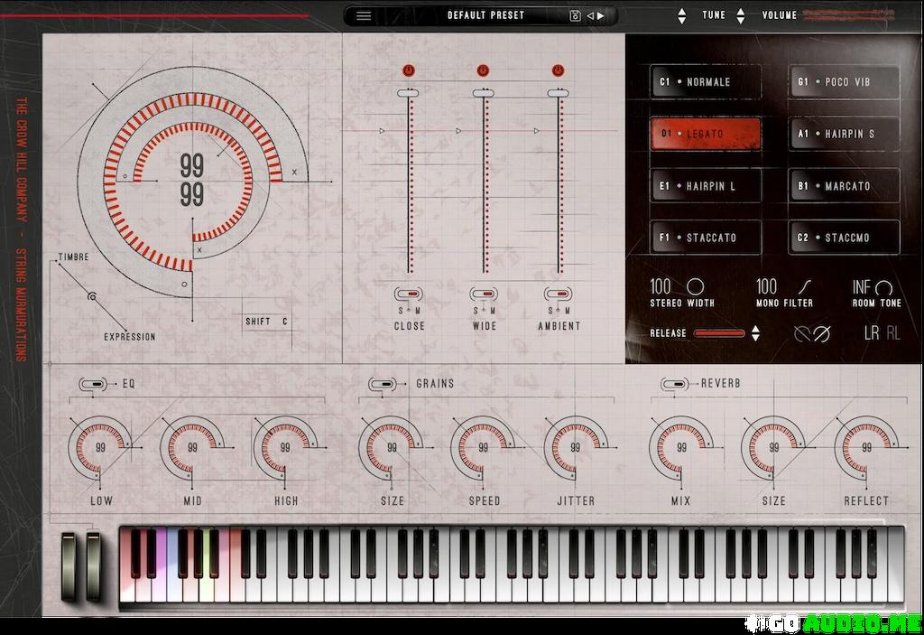Click the stepper arrows left of Tune
The image size is (924, 635).
[682, 15]
